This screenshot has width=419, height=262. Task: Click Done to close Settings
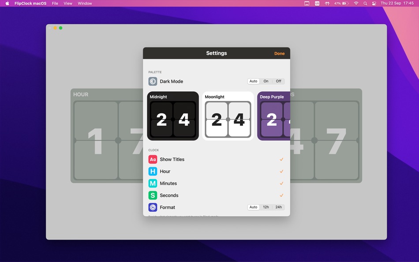(x=280, y=53)
